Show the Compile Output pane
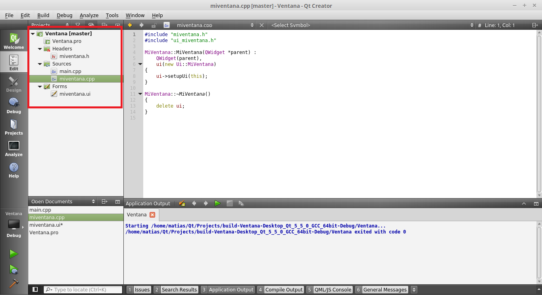The width and height of the screenshot is (542, 295). point(280,289)
